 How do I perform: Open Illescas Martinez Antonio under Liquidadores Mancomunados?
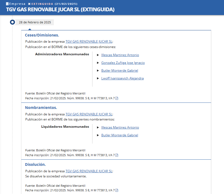click(x=120, y=127)
